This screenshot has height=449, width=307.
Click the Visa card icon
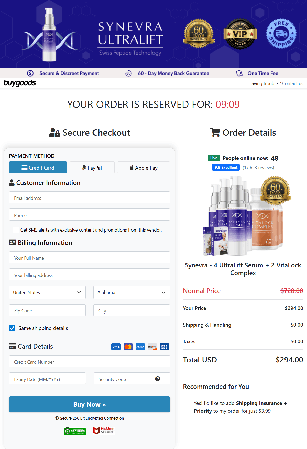(116, 347)
